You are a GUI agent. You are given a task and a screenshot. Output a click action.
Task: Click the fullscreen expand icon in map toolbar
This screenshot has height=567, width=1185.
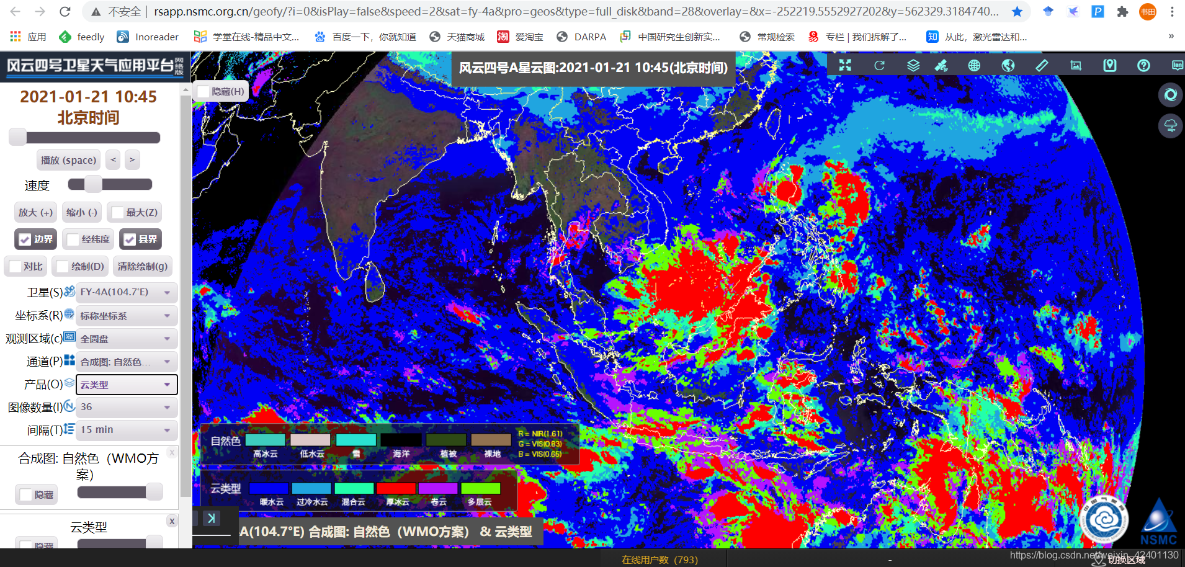[845, 65]
